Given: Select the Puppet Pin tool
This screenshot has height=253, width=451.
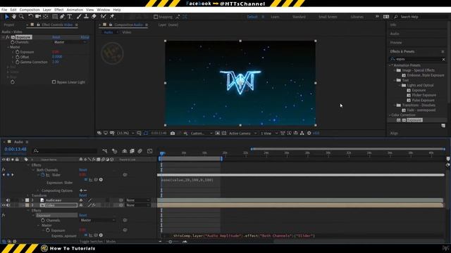Looking at the screenshot, I should (x=112, y=17).
